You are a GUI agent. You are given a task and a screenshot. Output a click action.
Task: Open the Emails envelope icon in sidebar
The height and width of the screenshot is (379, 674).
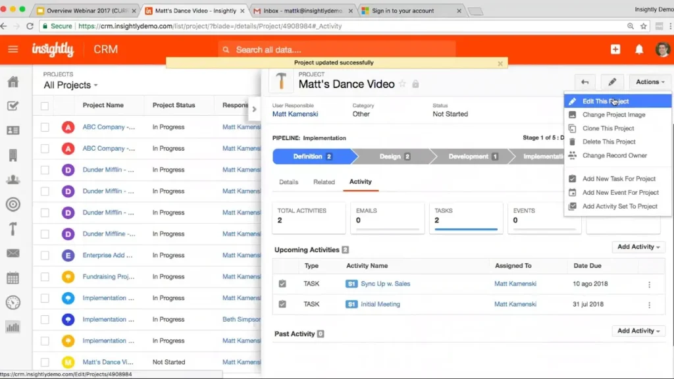click(x=13, y=253)
